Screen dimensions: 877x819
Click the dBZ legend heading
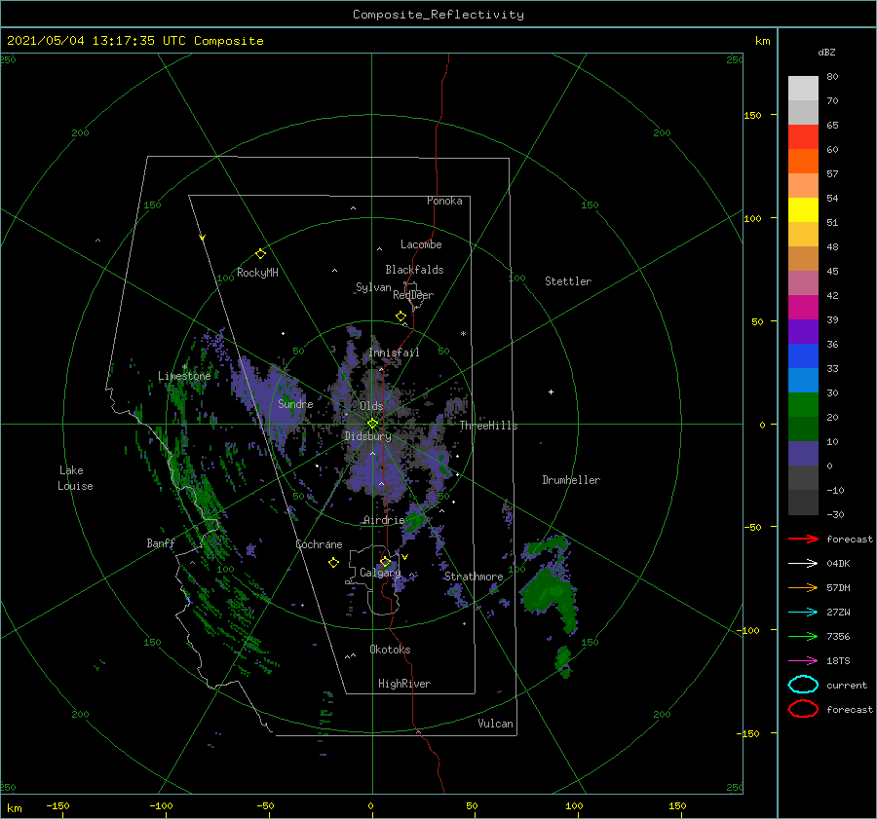(x=826, y=52)
